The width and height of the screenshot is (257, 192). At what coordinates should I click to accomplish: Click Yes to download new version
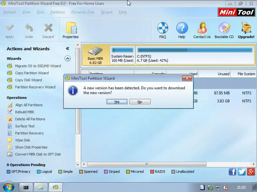coord(117,102)
